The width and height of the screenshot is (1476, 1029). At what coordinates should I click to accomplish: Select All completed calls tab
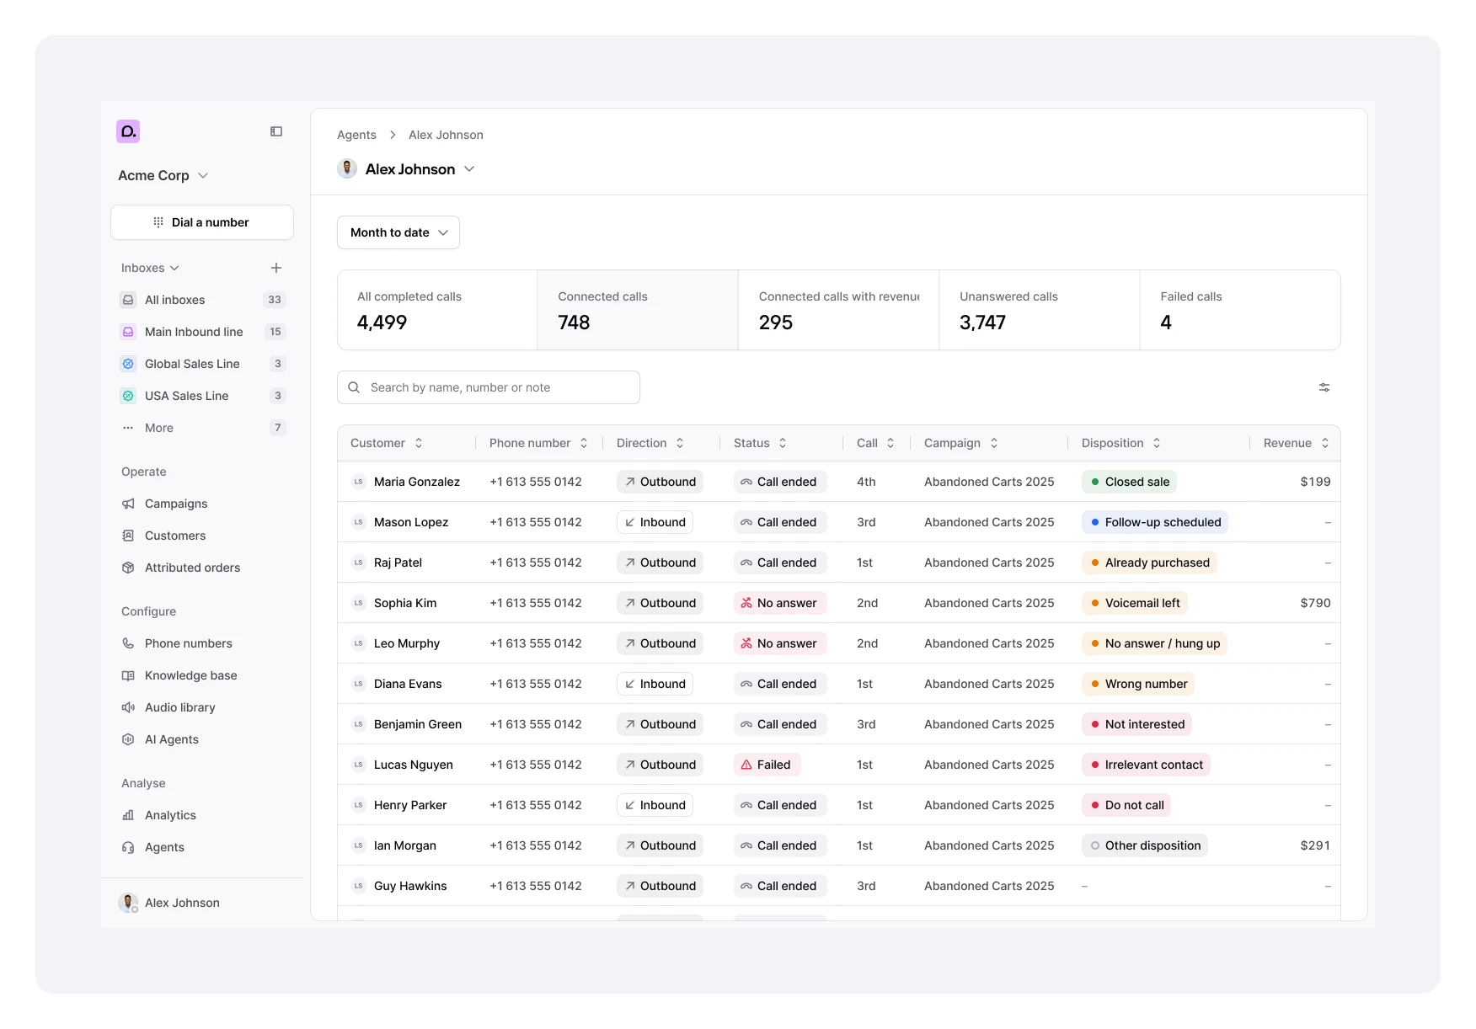437,310
